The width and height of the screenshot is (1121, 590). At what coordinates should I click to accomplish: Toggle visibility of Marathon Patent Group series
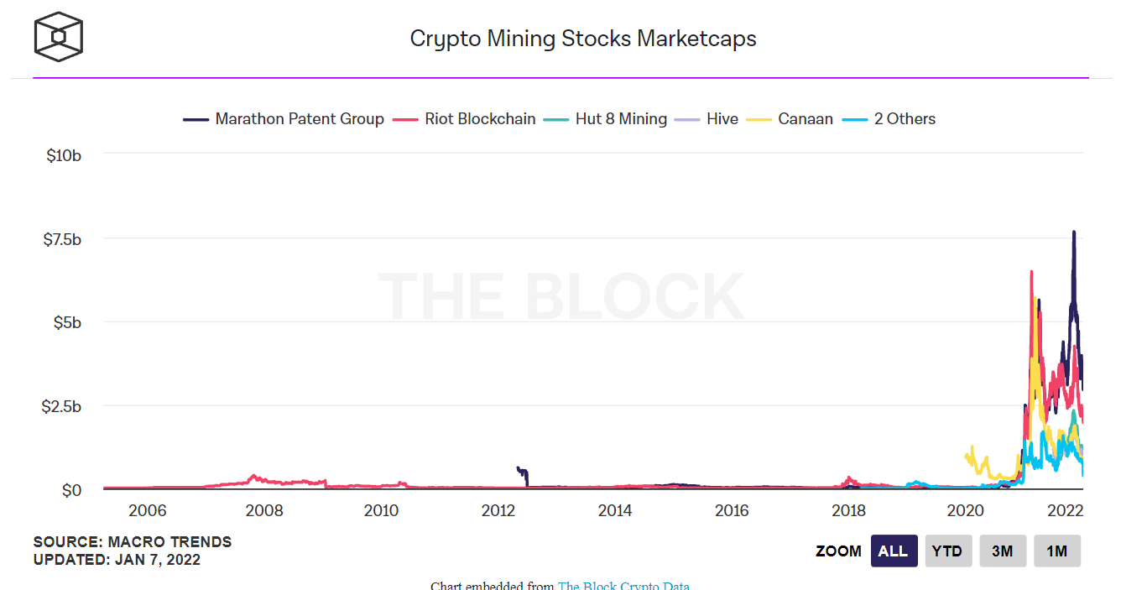click(x=299, y=118)
